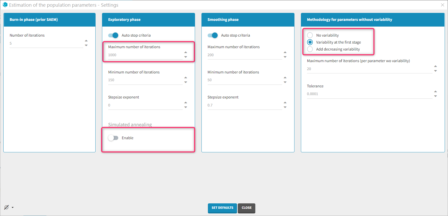Click the CLOSE button
This screenshot has height=216, width=448.
coord(246,208)
